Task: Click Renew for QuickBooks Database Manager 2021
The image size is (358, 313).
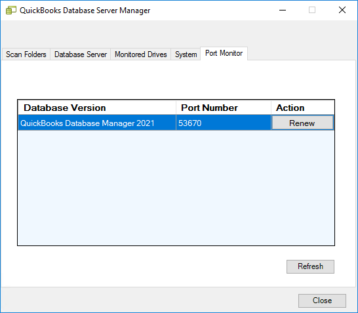Action: 302,123
